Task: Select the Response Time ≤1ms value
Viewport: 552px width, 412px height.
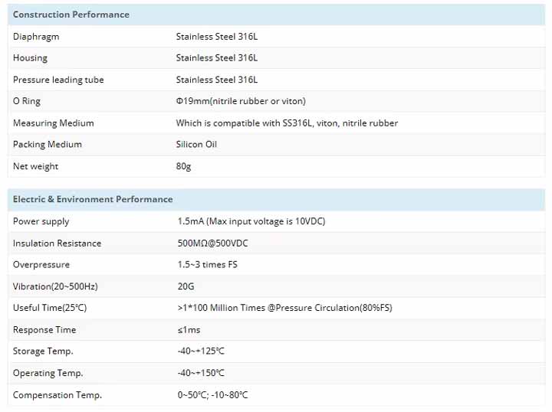Action: pyautogui.click(x=189, y=330)
